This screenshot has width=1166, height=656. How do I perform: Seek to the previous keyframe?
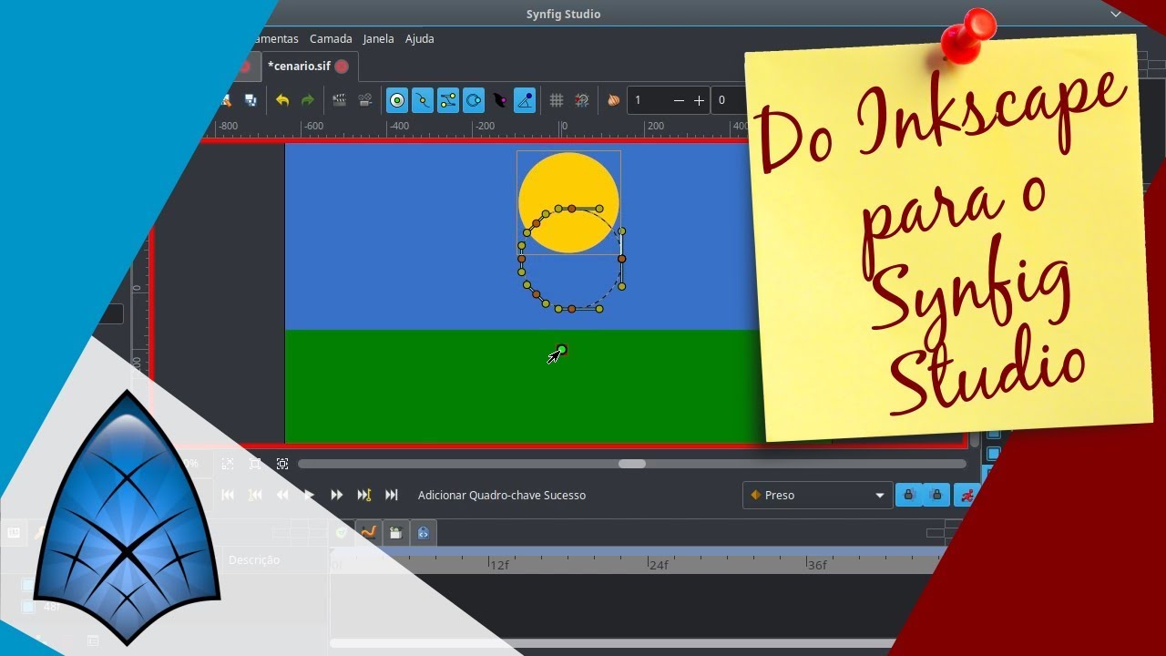[255, 495]
